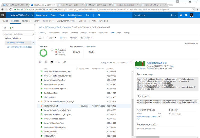Bookmark this page with the star icon
200x138 pixels.
[x=193, y=9]
